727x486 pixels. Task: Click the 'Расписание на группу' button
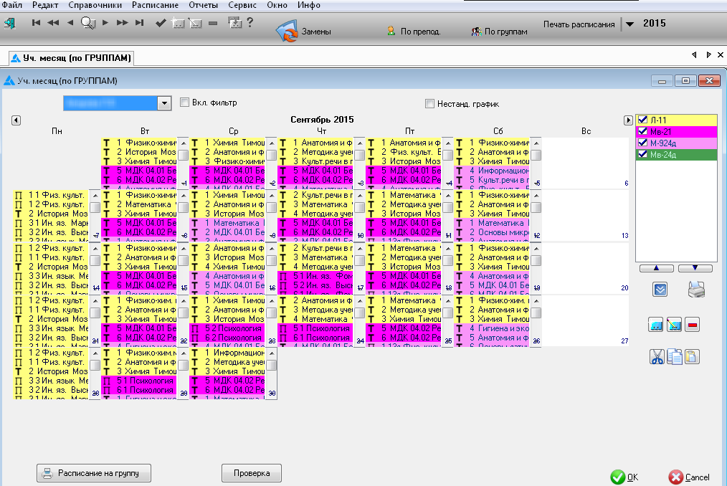94,473
